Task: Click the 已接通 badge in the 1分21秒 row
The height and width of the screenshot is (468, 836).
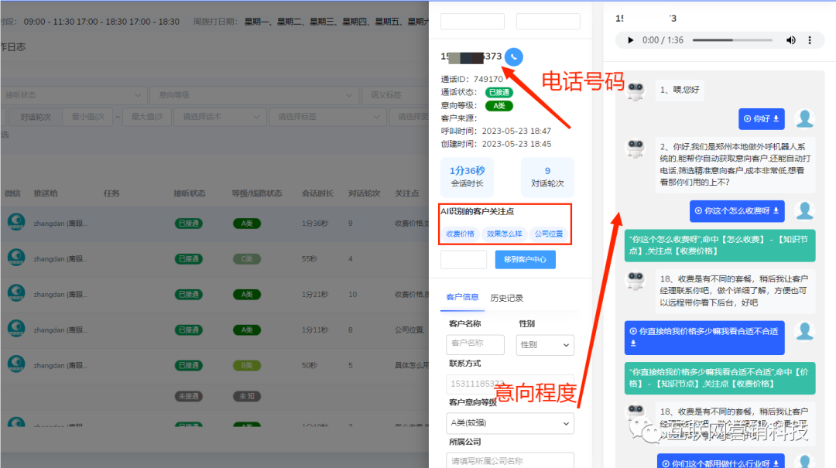Action: click(x=189, y=294)
